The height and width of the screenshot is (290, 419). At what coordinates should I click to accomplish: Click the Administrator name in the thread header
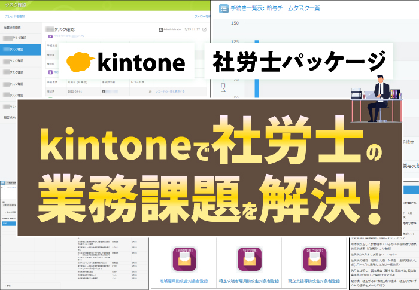tap(172, 29)
